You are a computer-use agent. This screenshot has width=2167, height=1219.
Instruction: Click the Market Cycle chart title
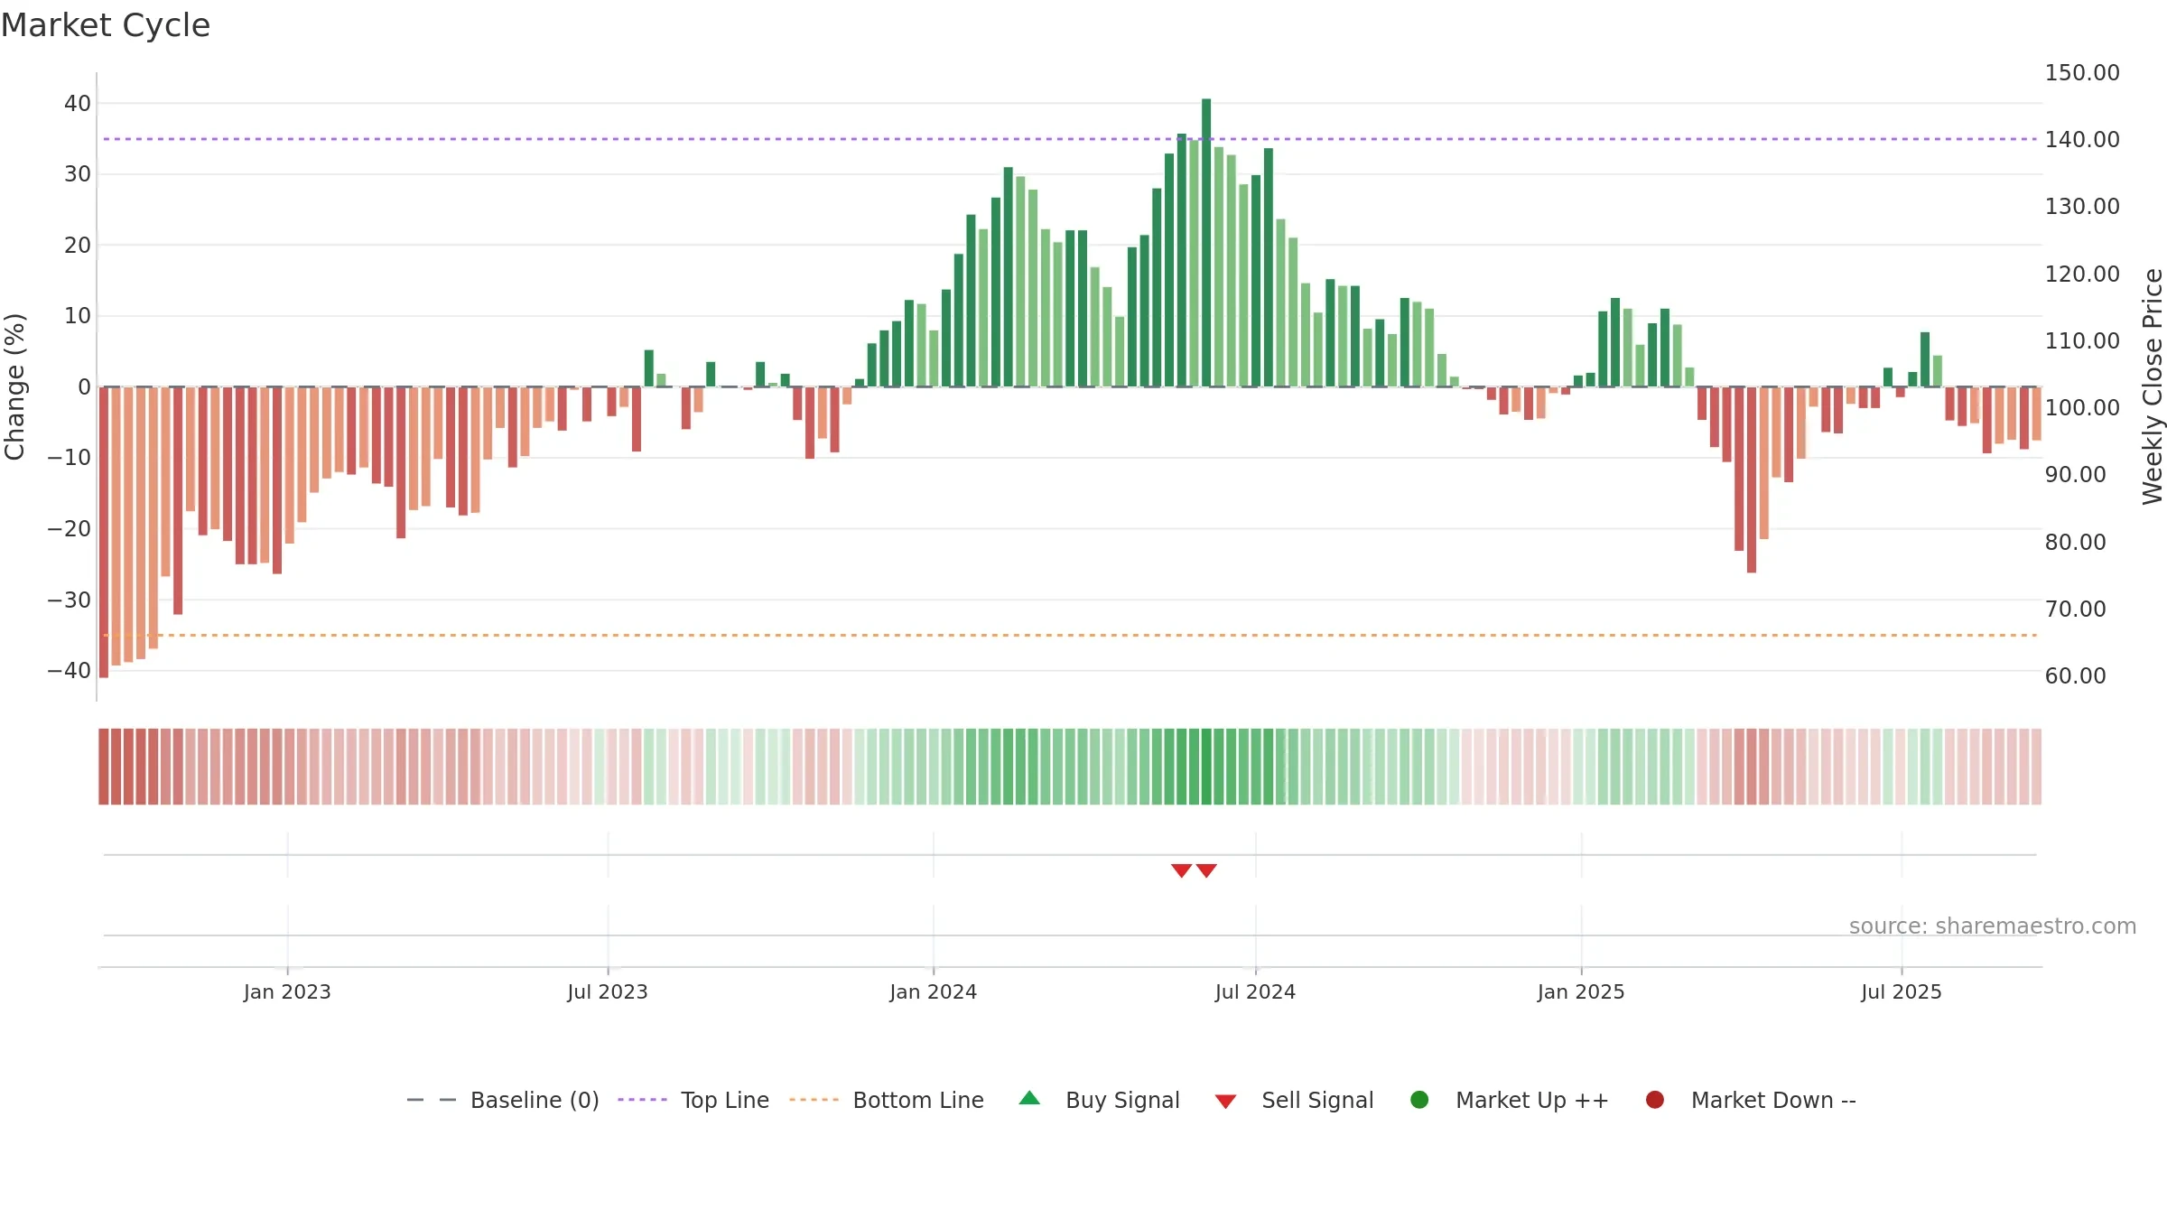(106, 25)
